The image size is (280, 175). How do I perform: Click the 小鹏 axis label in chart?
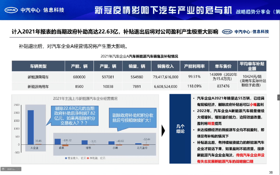pos(115,148)
